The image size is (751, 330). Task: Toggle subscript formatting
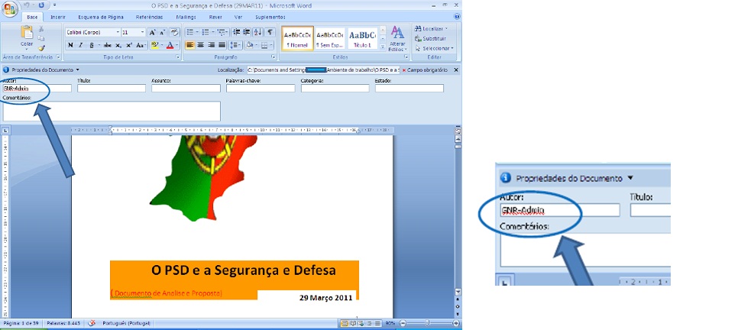[119, 45]
